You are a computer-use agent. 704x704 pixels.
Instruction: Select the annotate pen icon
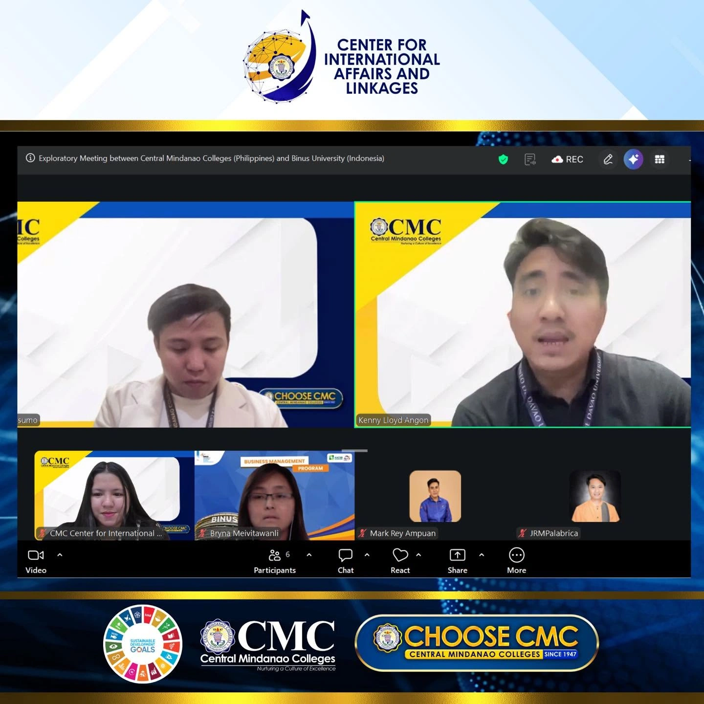(x=608, y=159)
